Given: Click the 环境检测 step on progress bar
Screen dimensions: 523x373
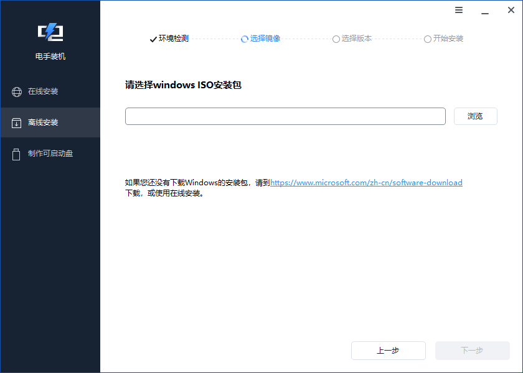Looking at the screenshot, I should point(168,39).
